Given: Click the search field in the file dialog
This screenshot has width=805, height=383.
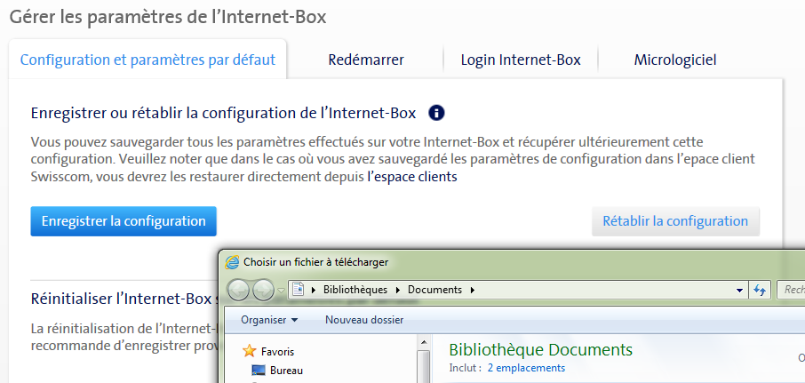Looking at the screenshot, I should 791,290.
